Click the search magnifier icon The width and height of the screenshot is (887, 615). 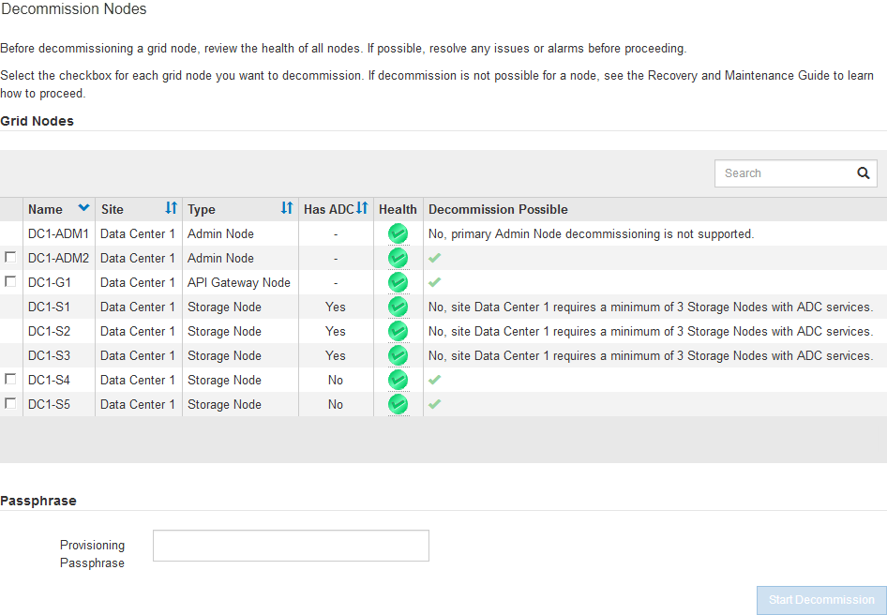click(x=863, y=173)
